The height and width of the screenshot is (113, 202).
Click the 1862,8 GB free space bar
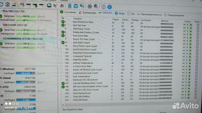point(26,91)
